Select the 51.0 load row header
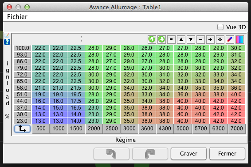This screenshot has height=167, width=251. pyautogui.click(x=22, y=95)
